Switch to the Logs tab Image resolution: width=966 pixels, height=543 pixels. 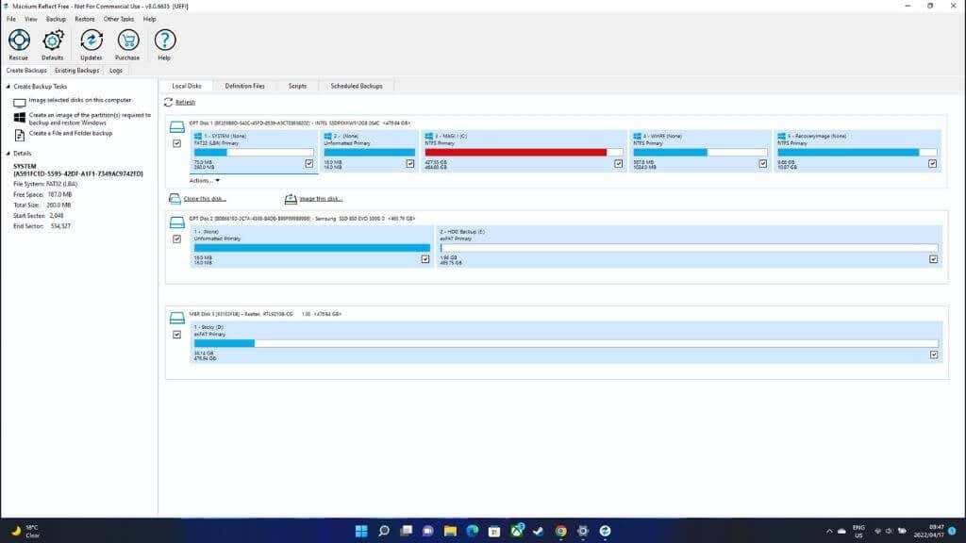coord(116,71)
